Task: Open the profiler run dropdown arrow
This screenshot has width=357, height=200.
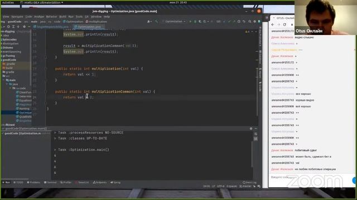Action: click(x=208, y=22)
